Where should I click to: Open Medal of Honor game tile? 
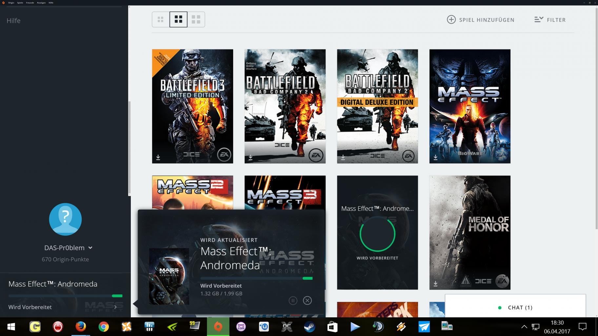pos(470,233)
